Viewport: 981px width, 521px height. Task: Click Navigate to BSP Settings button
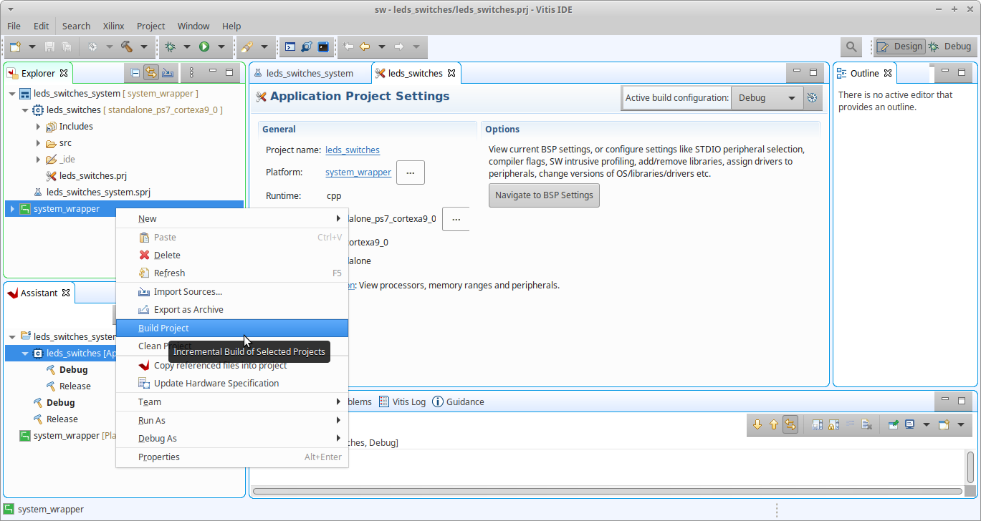coord(544,195)
